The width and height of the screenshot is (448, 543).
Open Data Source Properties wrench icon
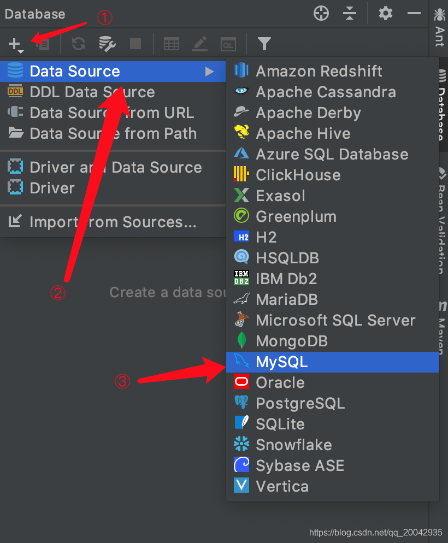107,44
